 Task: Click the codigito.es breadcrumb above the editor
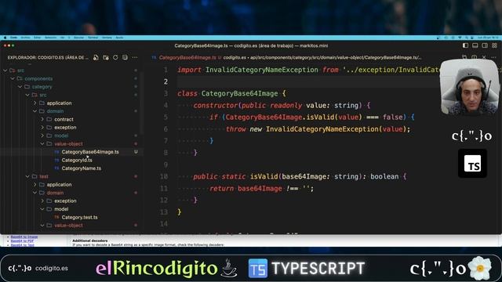235,57
